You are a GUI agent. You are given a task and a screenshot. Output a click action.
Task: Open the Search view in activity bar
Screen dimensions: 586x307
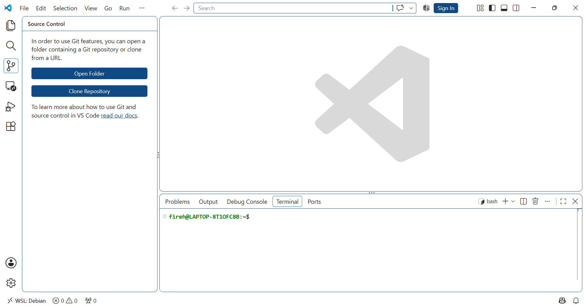point(11,46)
